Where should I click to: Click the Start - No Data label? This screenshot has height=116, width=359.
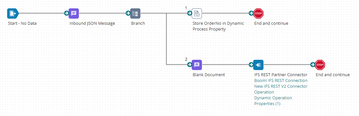22,23
